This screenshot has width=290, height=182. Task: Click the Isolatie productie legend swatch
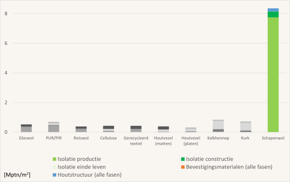[x=54, y=159]
